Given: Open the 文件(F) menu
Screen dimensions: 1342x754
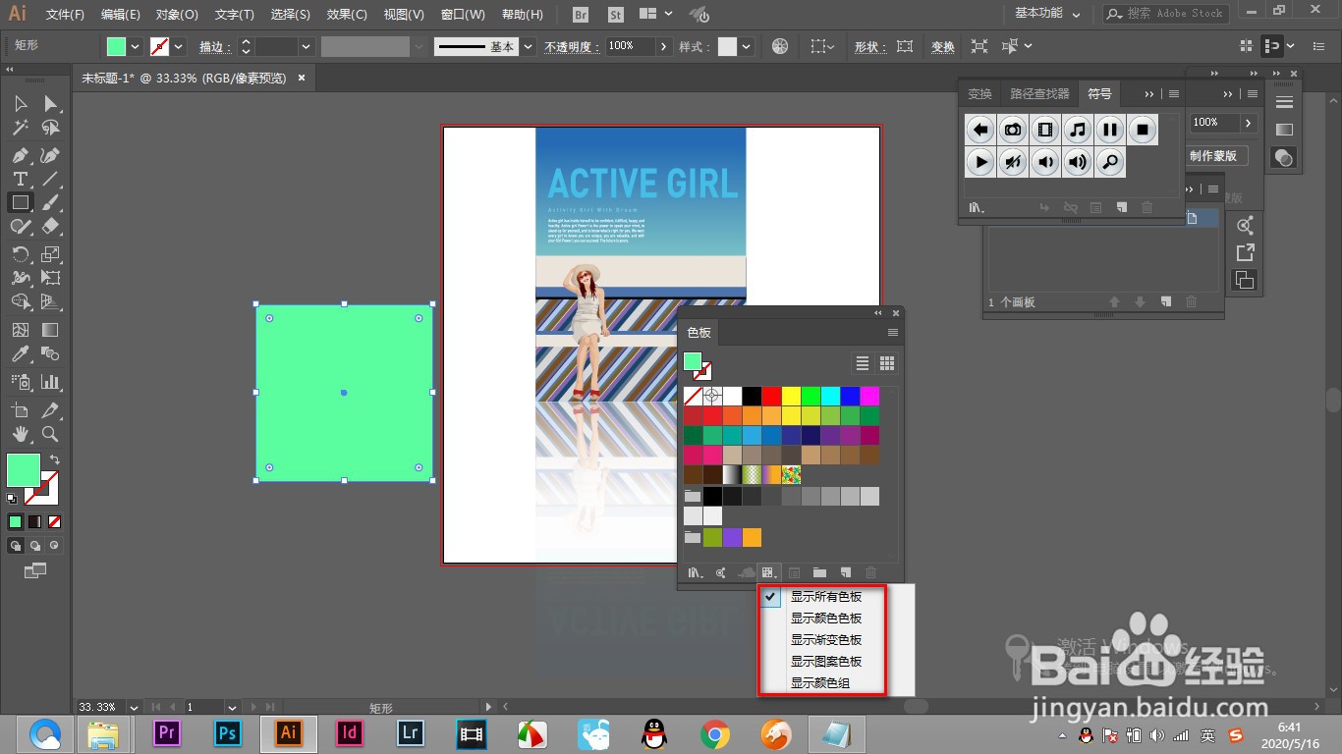Looking at the screenshot, I should 65,15.
